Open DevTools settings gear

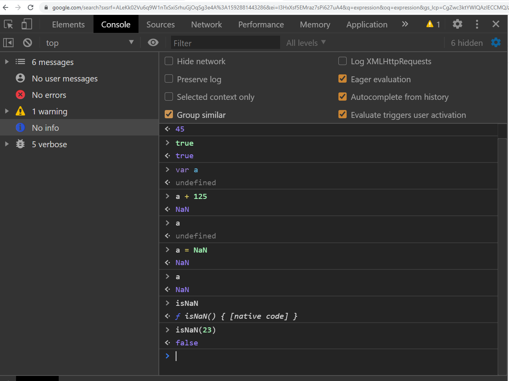pyautogui.click(x=457, y=24)
